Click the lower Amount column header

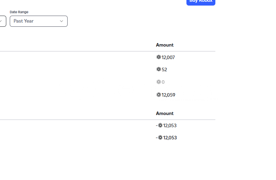[165, 113]
